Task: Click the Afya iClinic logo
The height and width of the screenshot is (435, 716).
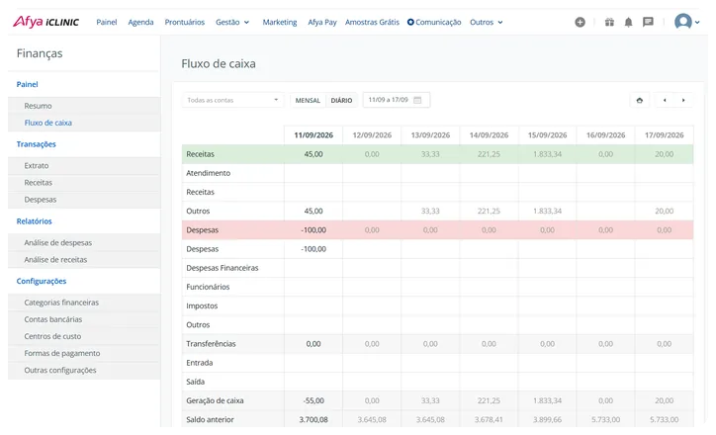Action: pos(45,22)
